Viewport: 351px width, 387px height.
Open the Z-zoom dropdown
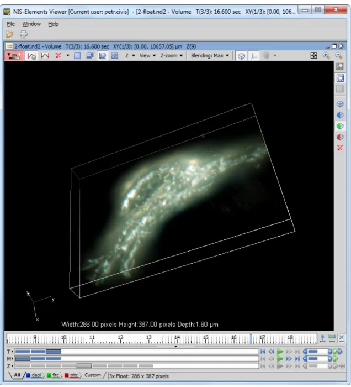click(172, 55)
